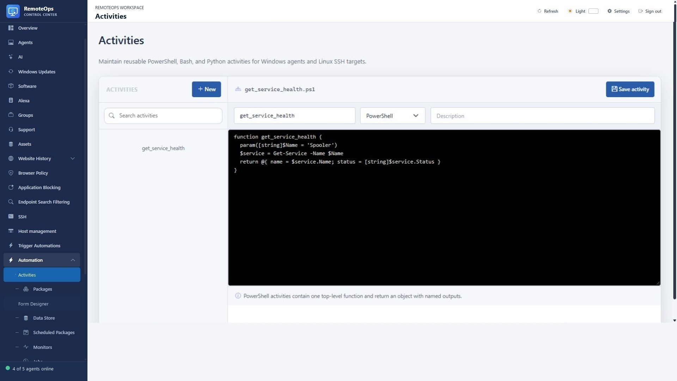677x381 pixels.
Task: Expand the Website History submenu
Action: 73,158
